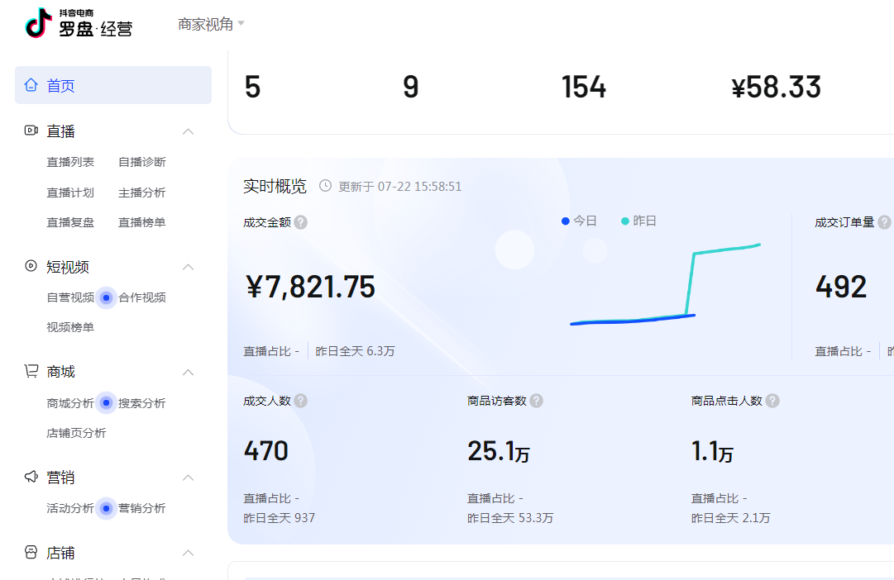Click the 商城 shopping cart icon
Screen dimensions: 894x580
(31, 372)
